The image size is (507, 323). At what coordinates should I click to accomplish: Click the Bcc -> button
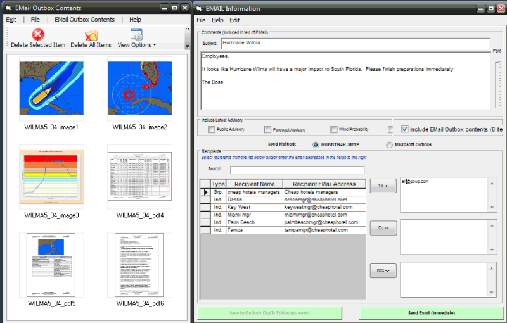(383, 270)
